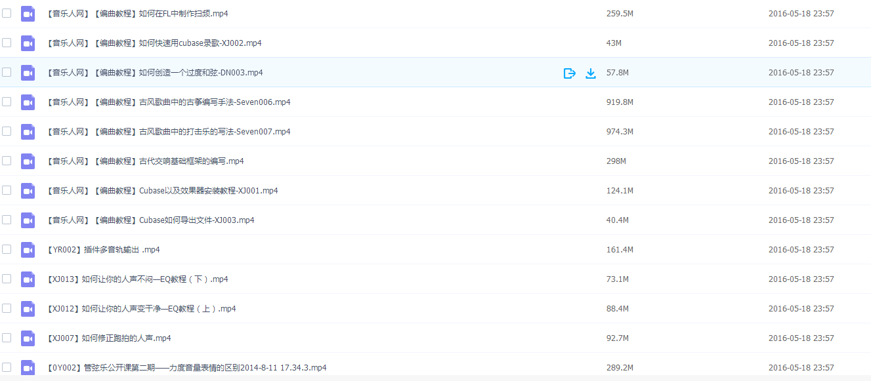Click the video icon for 如何创造一个过度和弦-DN003.mp4
Image resolution: width=871 pixels, height=381 pixels.
point(28,72)
